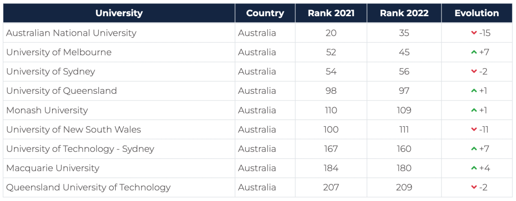
Task: Open Australian National University entry
Action: coord(71,33)
